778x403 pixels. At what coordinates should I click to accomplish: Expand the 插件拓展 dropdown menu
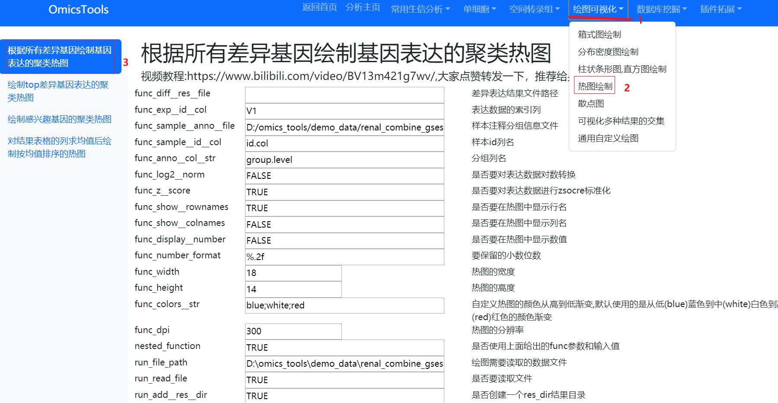721,9
